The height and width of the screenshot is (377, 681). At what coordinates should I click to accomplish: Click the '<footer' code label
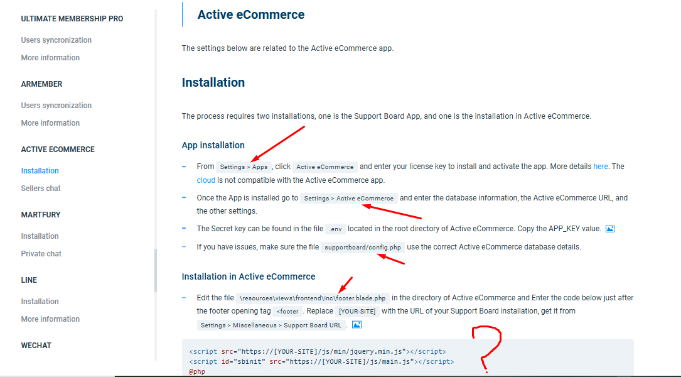(x=287, y=312)
